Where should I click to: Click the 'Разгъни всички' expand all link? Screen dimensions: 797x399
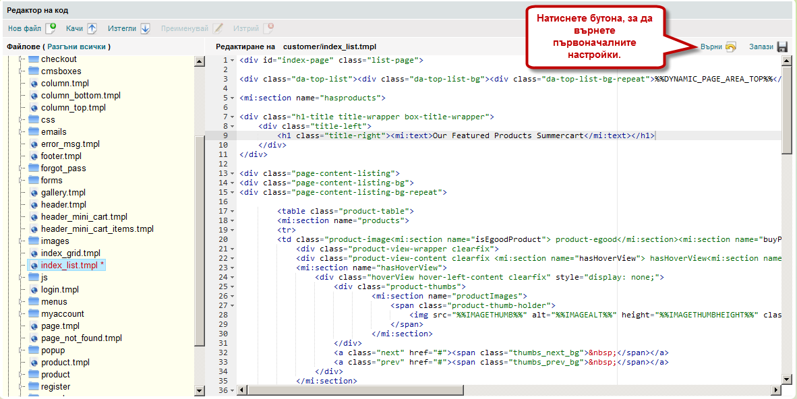[x=76, y=47]
